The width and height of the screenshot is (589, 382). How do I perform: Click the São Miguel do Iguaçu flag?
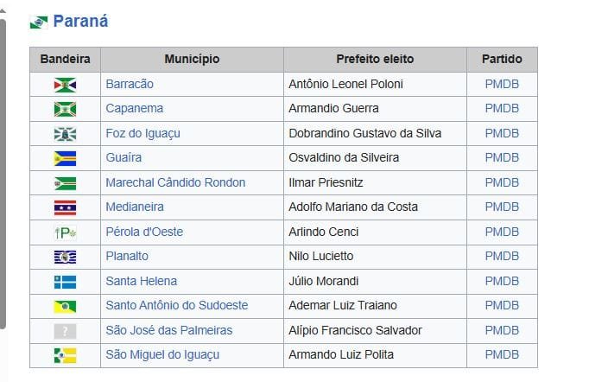click(x=65, y=355)
